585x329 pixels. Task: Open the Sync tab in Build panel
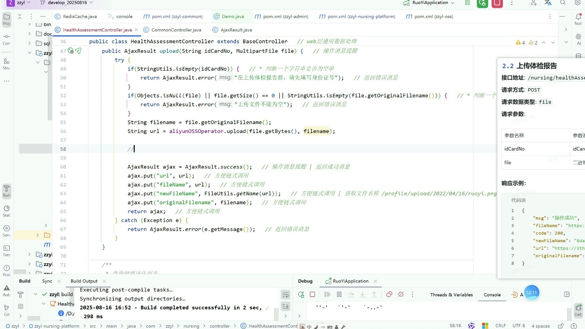point(47,281)
